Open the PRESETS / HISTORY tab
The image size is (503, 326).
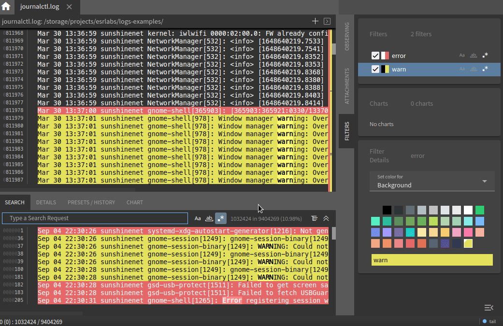tap(91, 202)
